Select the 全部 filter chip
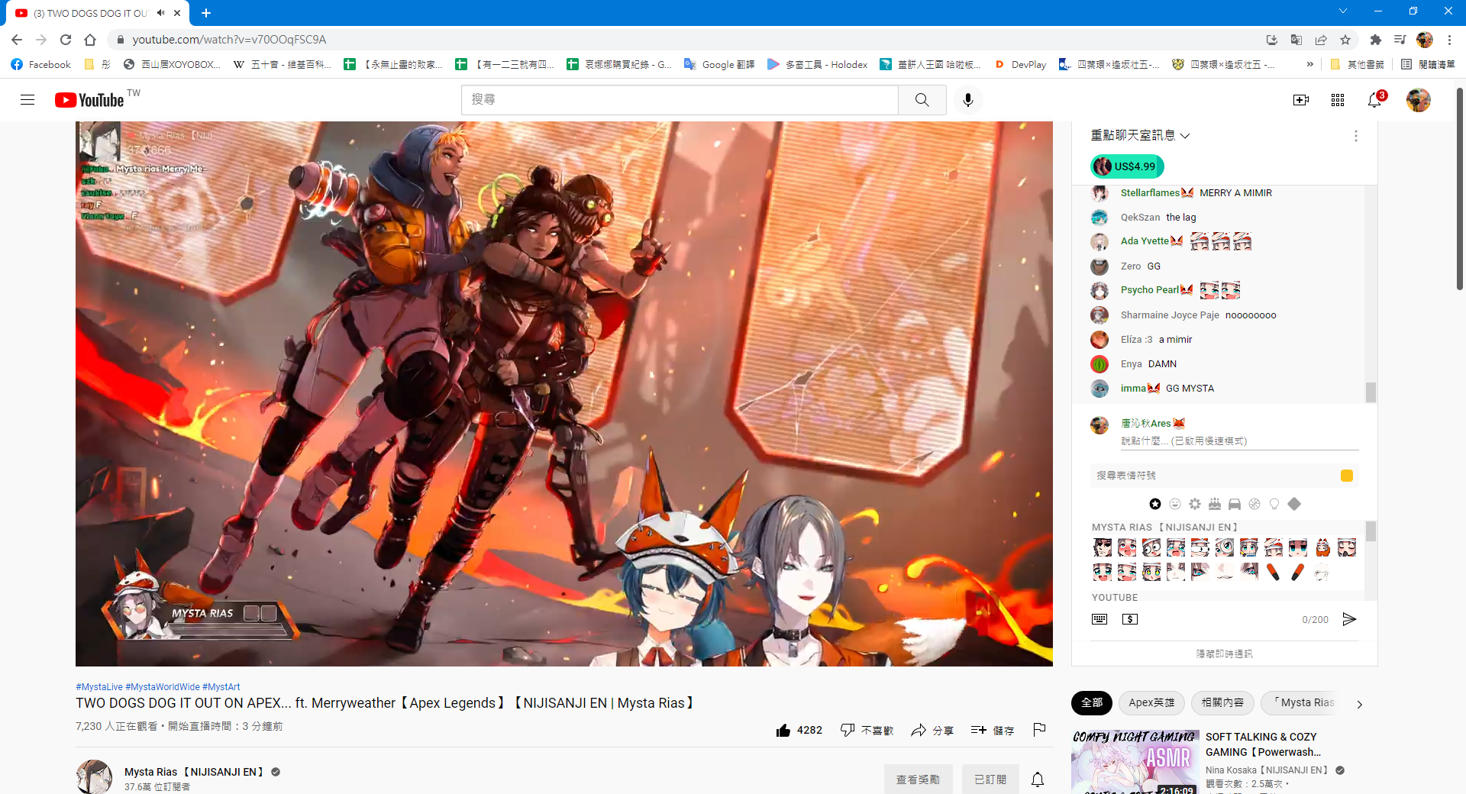The image size is (1466, 794). (1092, 702)
